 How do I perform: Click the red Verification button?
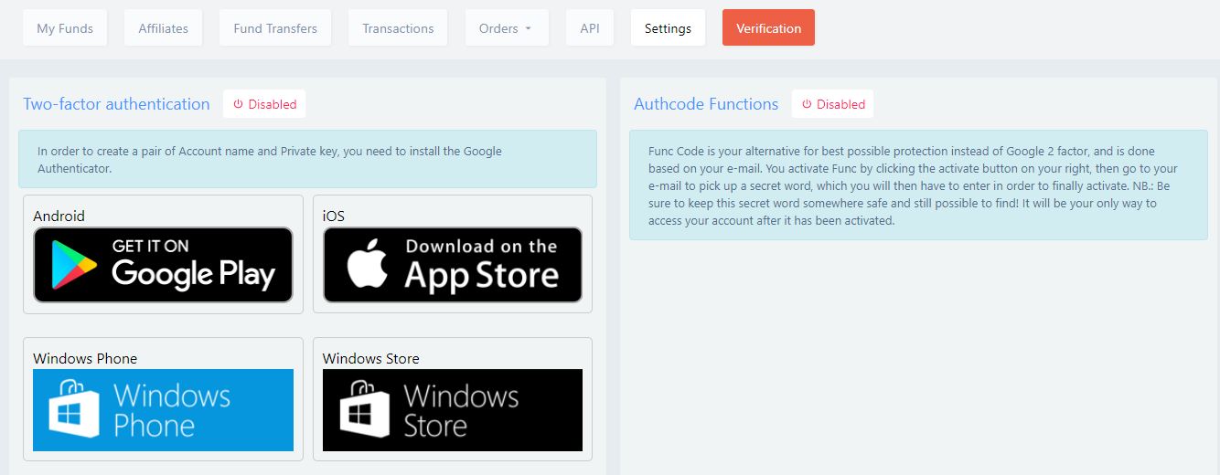point(768,28)
